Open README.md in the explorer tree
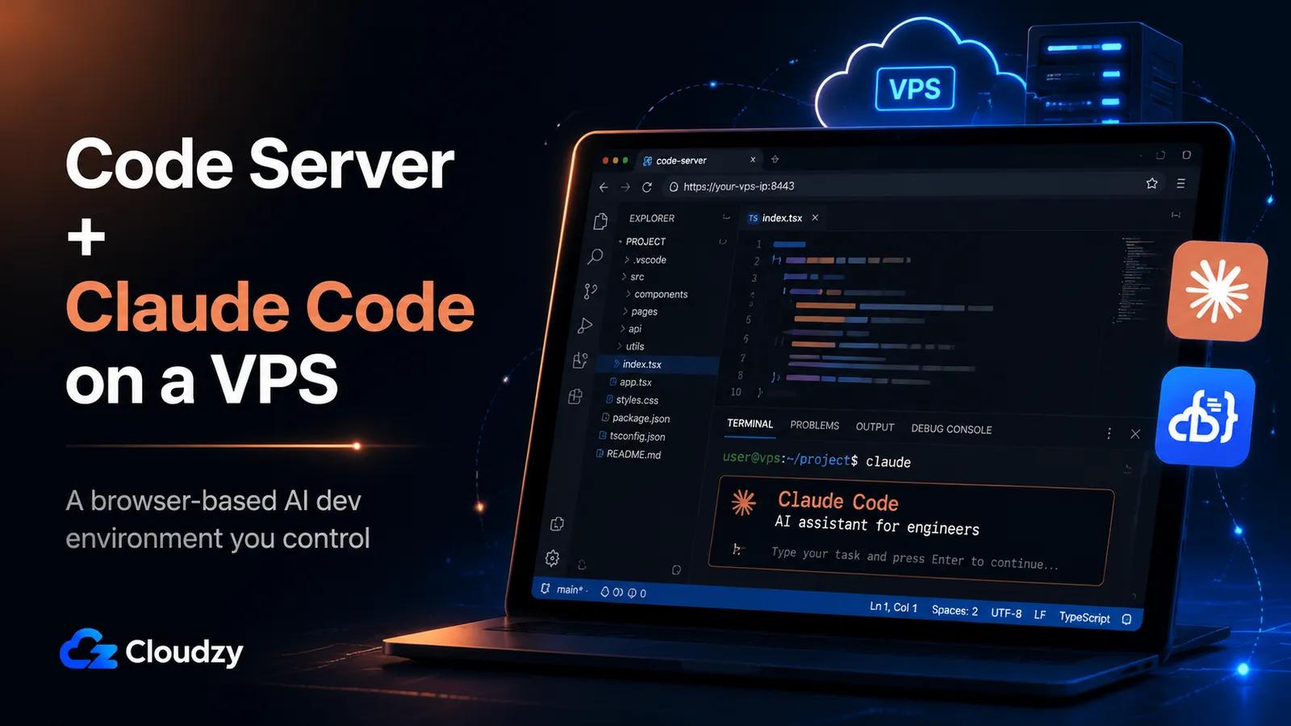Image resolution: width=1291 pixels, height=726 pixels. [628, 454]
